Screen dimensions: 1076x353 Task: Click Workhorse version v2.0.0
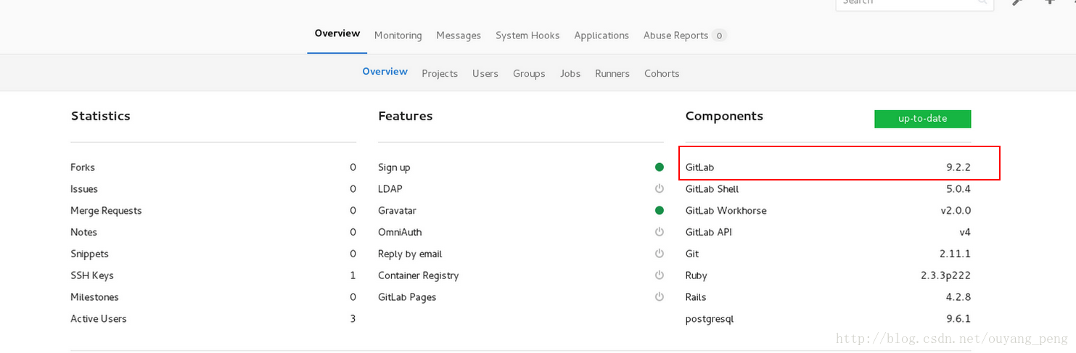956,211
